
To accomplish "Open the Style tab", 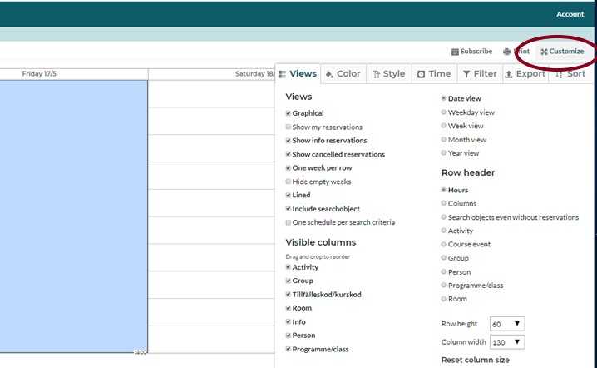I will [388, 74].
